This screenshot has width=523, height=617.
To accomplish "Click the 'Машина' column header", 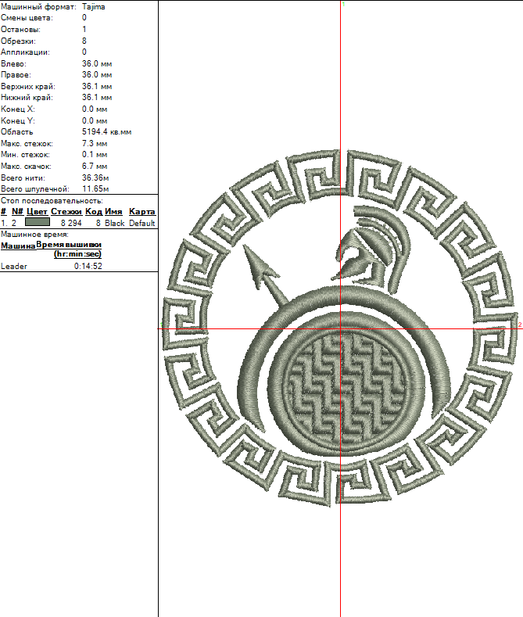I will (18, 246).
